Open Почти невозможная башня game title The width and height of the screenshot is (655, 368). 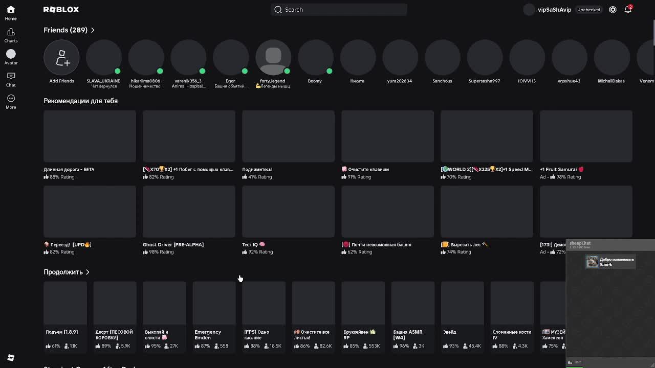[x=376, y=244]
